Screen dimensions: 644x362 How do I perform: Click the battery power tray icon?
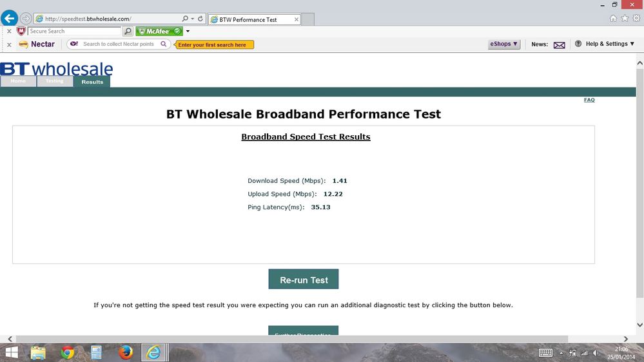(573, 353)
